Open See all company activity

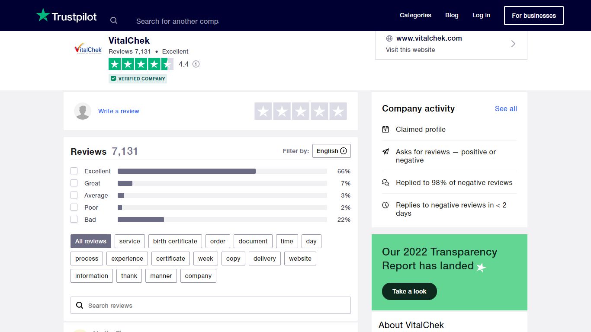pyautogui.click(x=506, y=109)
